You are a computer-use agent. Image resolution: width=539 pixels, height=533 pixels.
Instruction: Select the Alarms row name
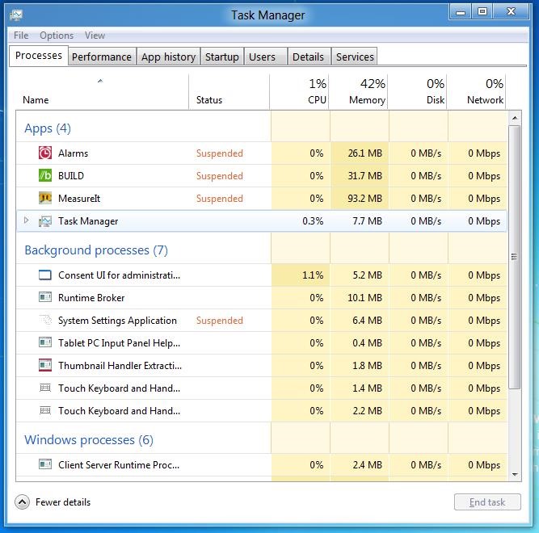click(x=73, y=153)
